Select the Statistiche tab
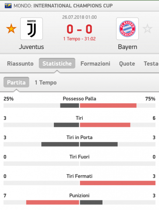 pos(57,63)
